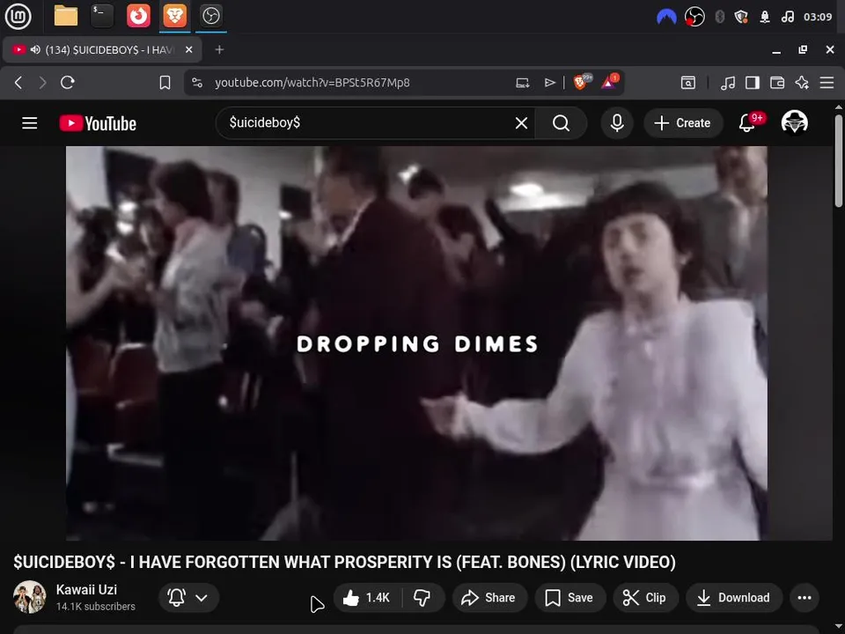Viewport: 845px width, 634px height.
Task: Open the Brave main hamburger menu
Action: 827,83
